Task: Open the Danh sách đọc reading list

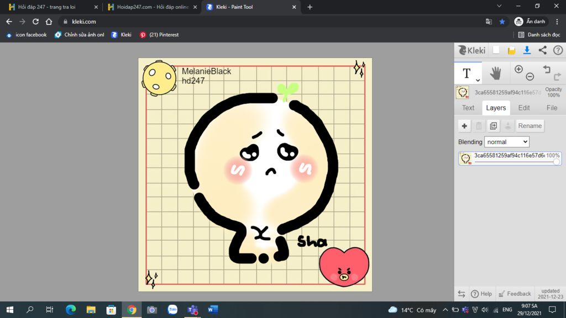Action: pos(539,35)
